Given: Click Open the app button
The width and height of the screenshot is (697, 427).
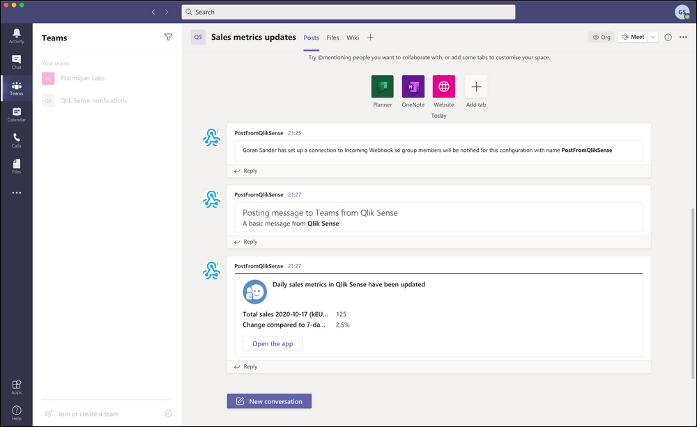Looking at the screenshot, I should [x=272, y=343].
